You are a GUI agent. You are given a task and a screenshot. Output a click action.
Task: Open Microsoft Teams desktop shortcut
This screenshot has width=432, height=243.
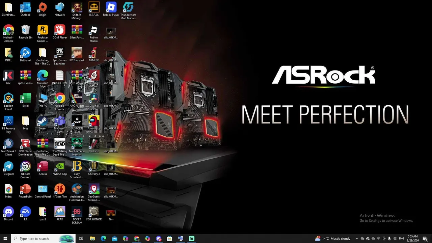tap(60, 124)
